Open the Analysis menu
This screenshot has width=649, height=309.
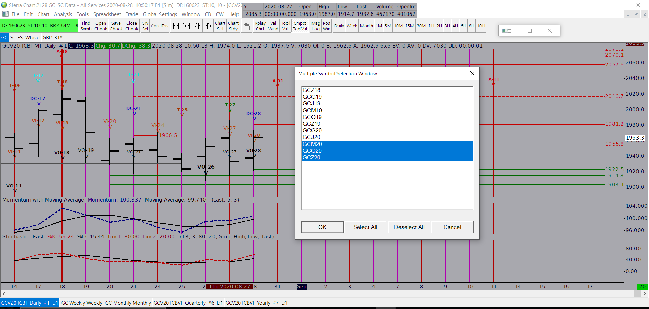(x=63, y=14)
